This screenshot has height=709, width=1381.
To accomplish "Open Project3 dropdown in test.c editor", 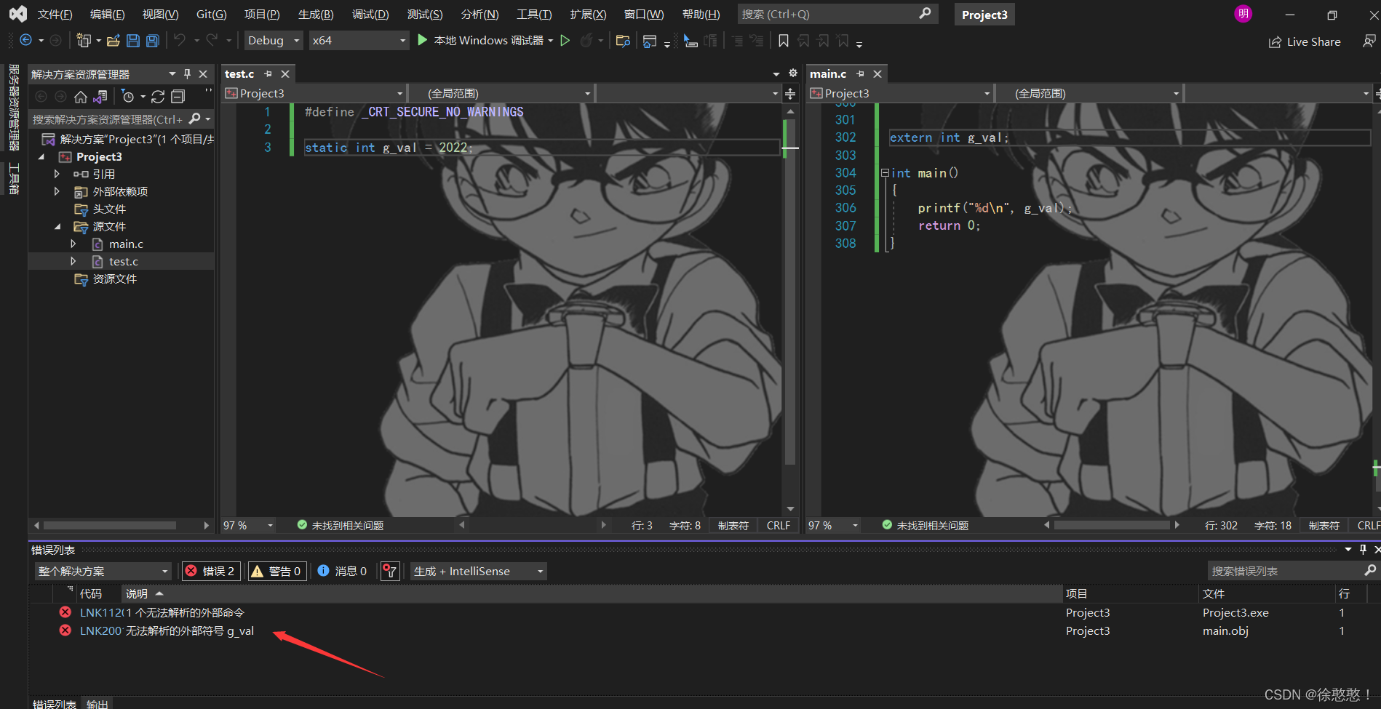I will 314,93.
